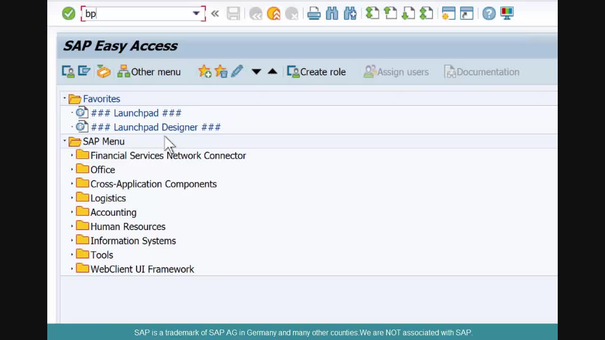
Task: Click the Last Page icon
Action: tap(426, 13)
